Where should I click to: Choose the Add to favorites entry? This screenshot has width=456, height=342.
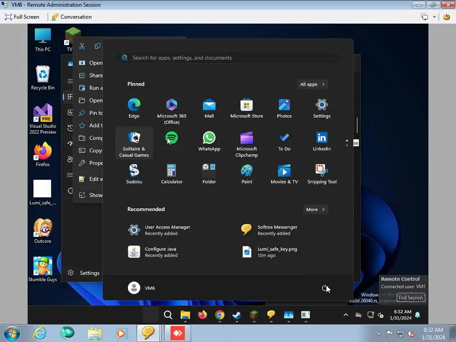(x=90, y=125)
